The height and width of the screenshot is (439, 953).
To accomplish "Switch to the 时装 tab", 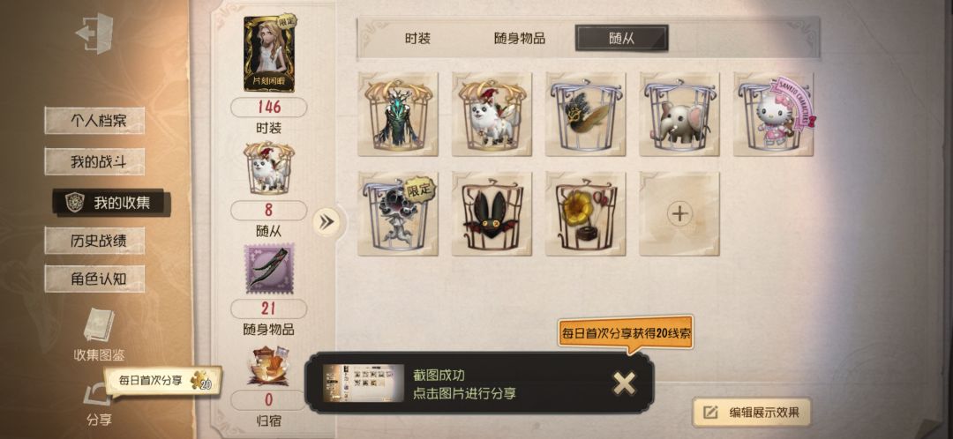I will tap(418, 38).
